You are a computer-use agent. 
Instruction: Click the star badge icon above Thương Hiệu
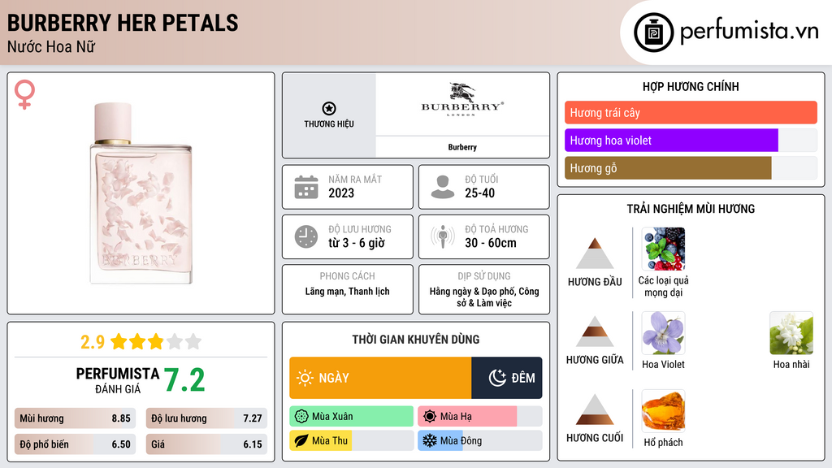pos(328,109)
